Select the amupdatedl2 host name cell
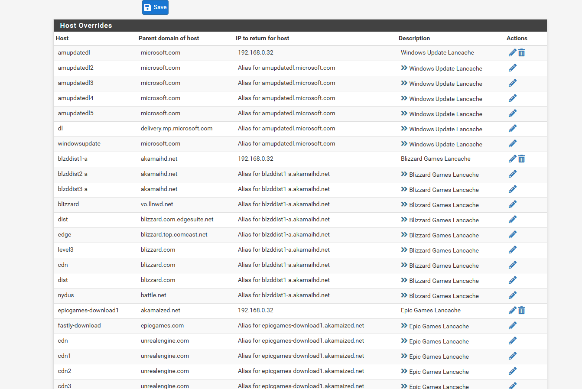Screen dimensions: 582x389 coord(76,68)
